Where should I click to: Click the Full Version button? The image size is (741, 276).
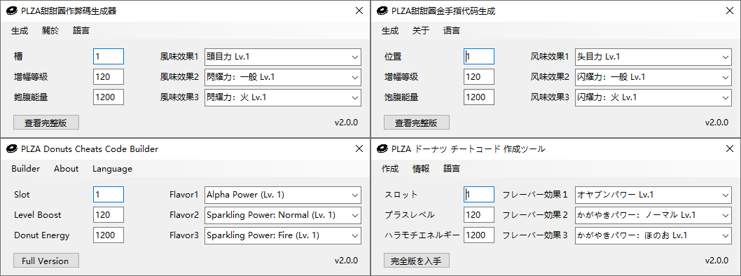pyautogui.click(x=46, y=261)
